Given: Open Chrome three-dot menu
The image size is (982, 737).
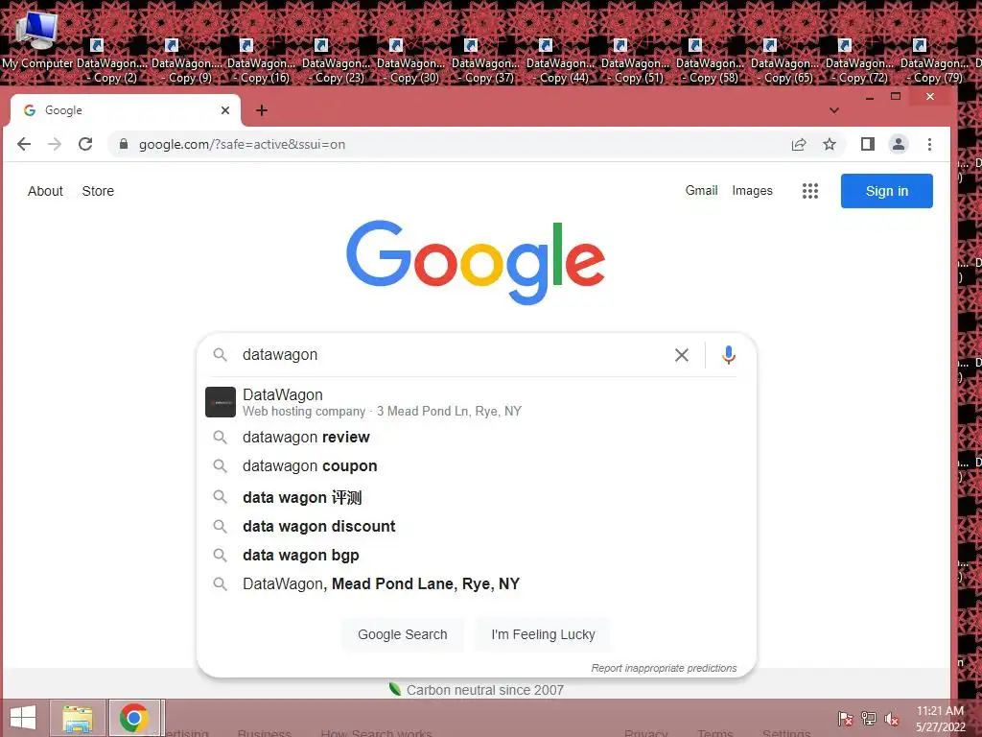Looking at the screenshot, I should (929, 144).
